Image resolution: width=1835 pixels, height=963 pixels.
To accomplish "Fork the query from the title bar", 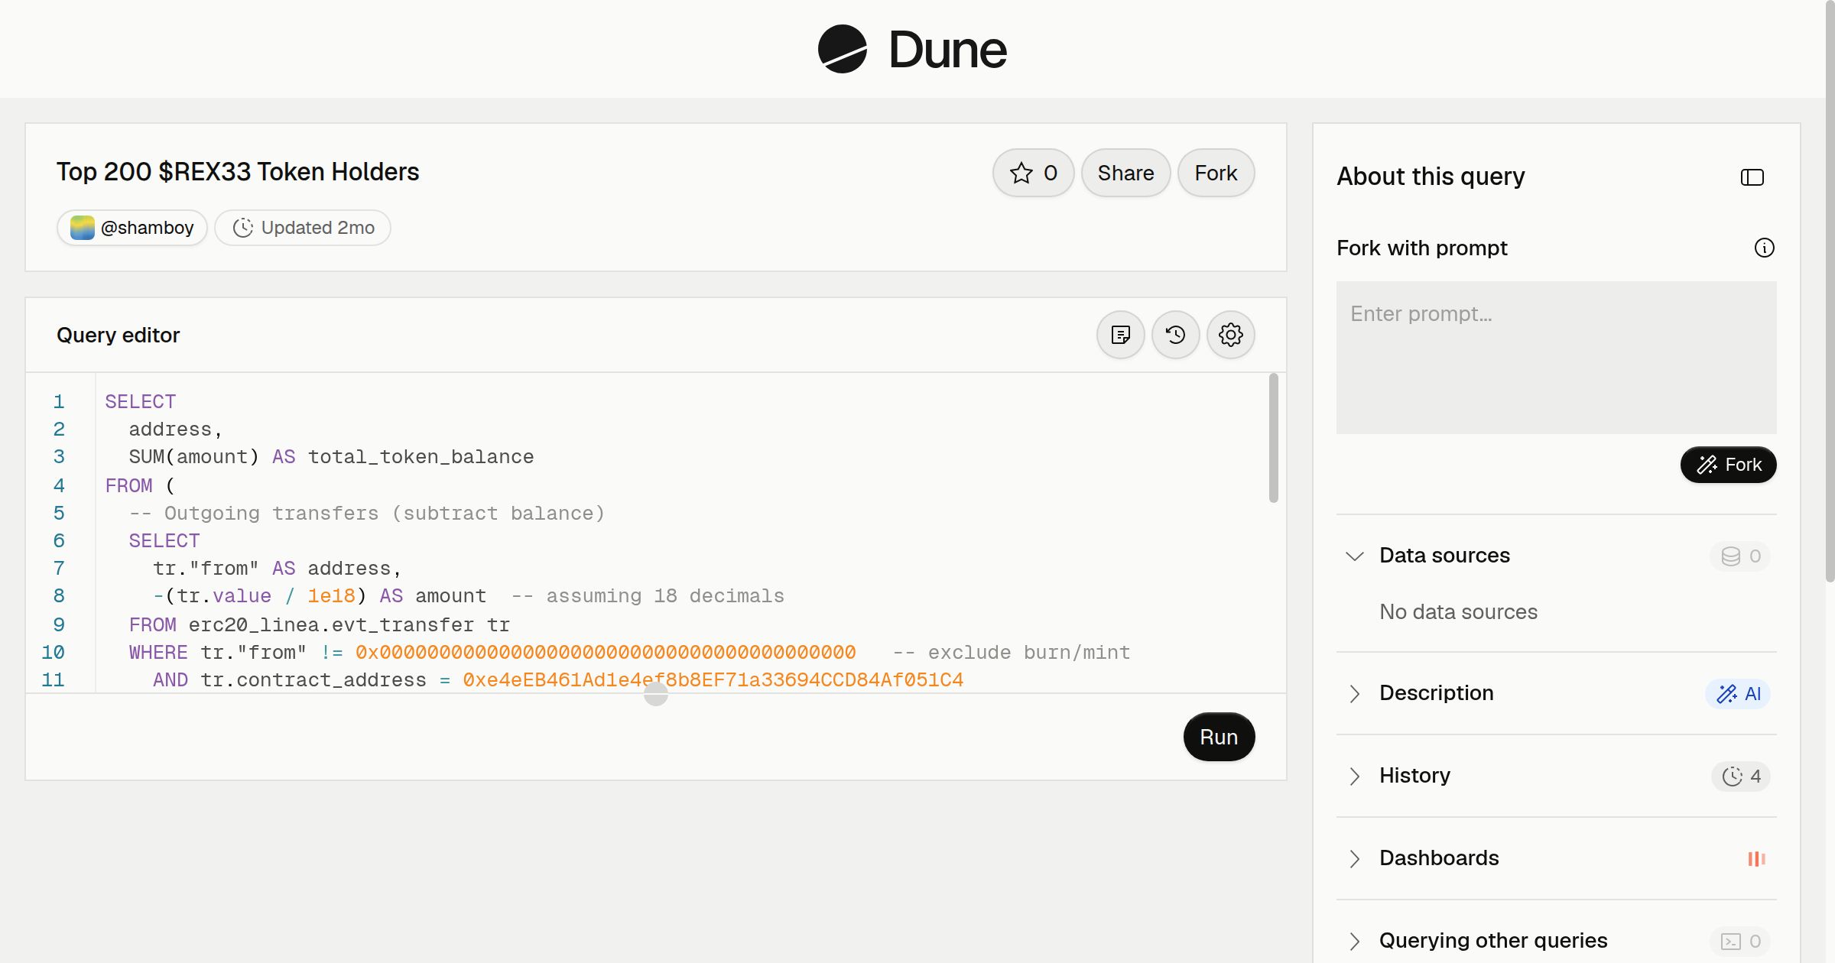I will [x=1216, y=173].
